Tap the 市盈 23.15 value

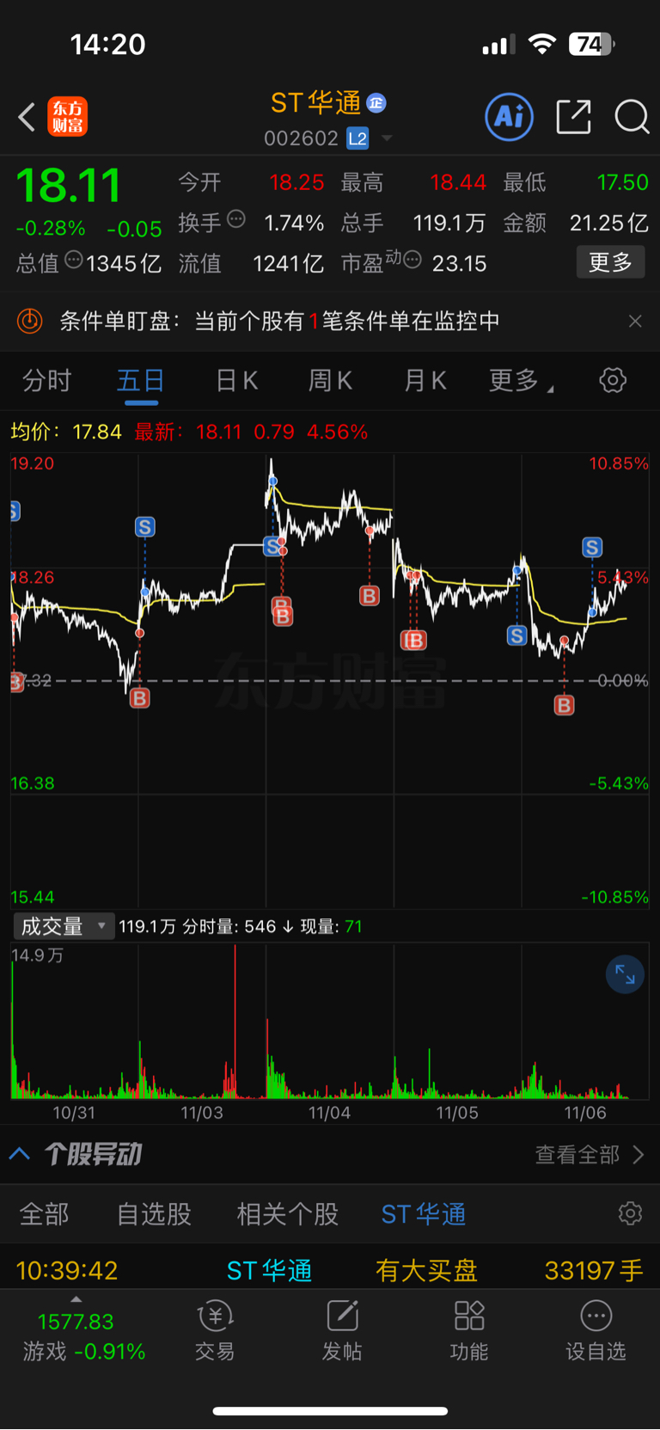tap(459, 263)
